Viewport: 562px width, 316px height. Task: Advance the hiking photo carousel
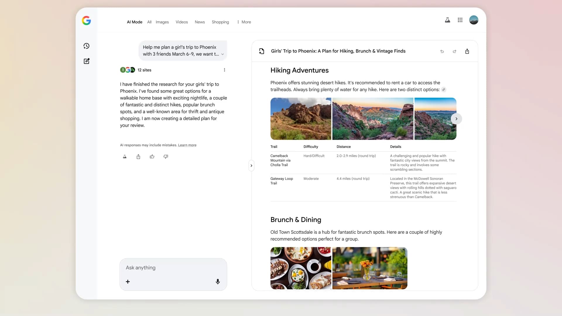click(456, 119)
